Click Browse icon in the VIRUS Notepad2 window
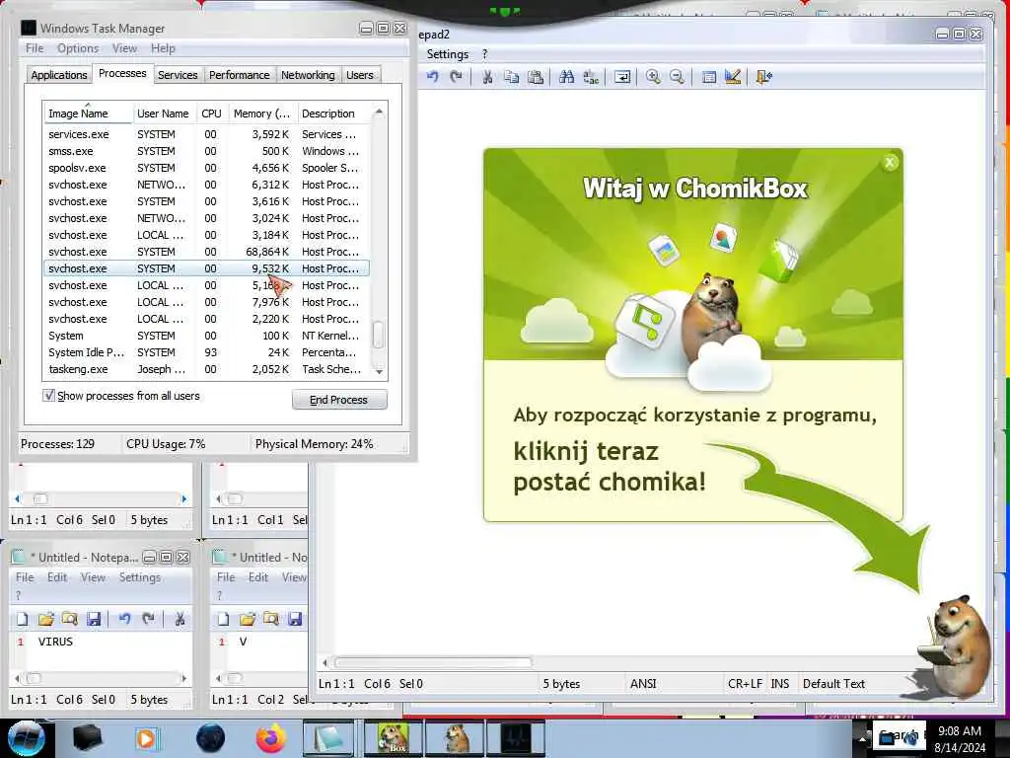 [x=70, y=620]
